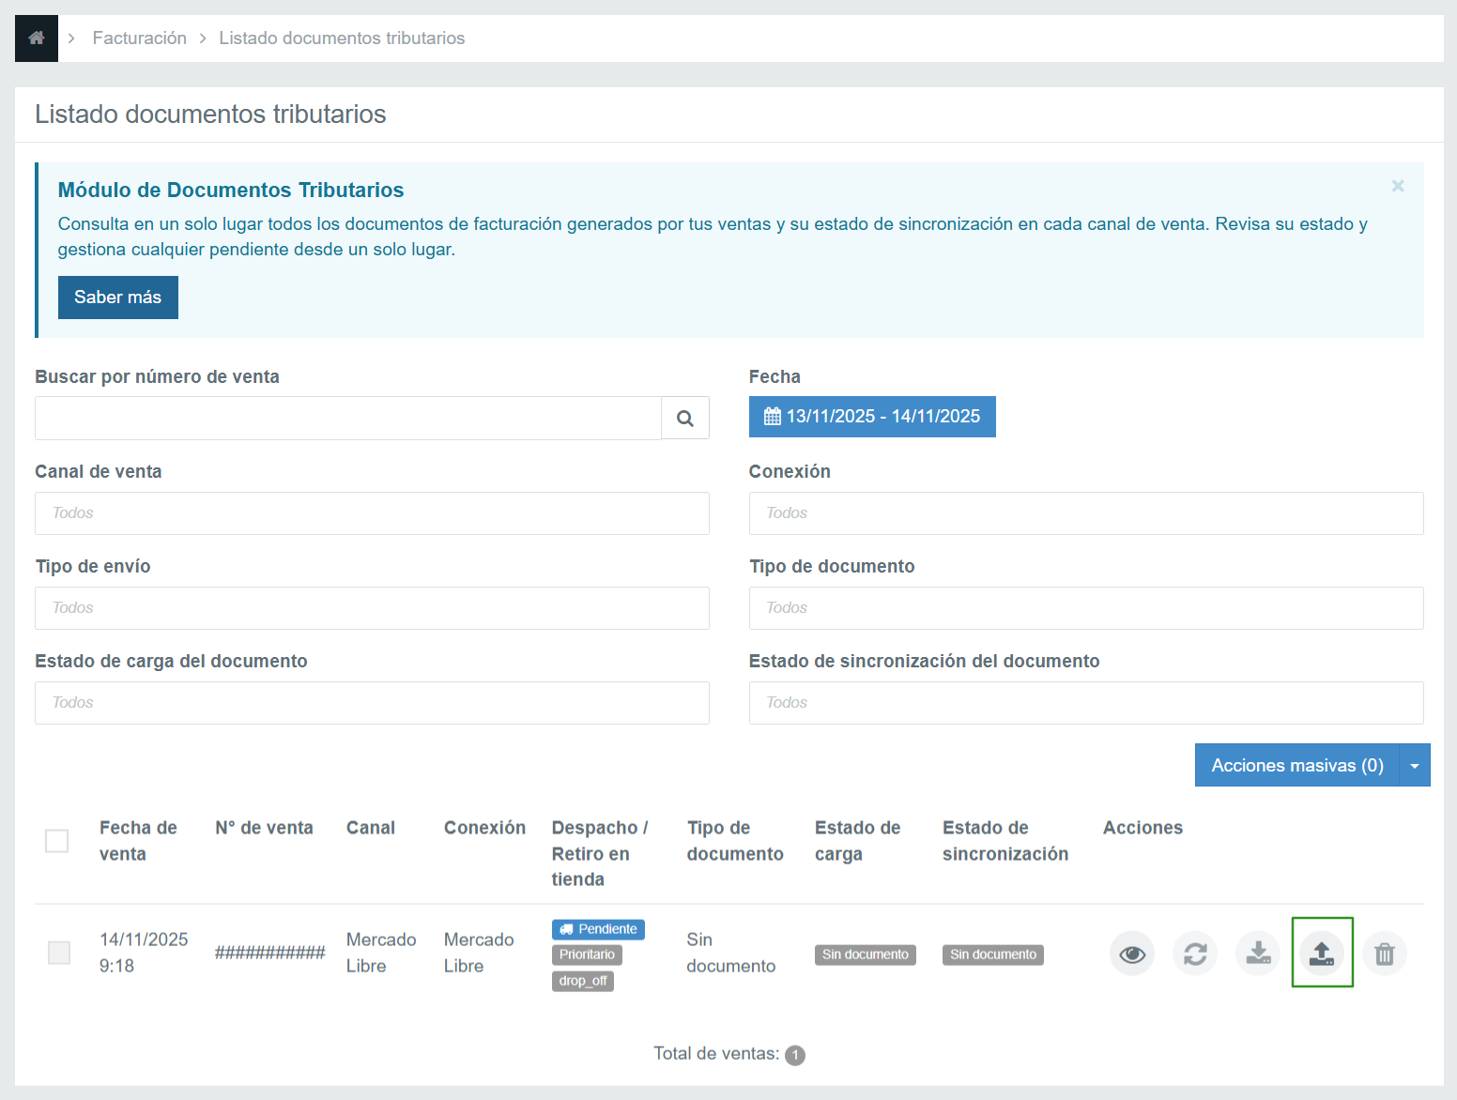Dismiss the info banner with X

[1398, 186]
